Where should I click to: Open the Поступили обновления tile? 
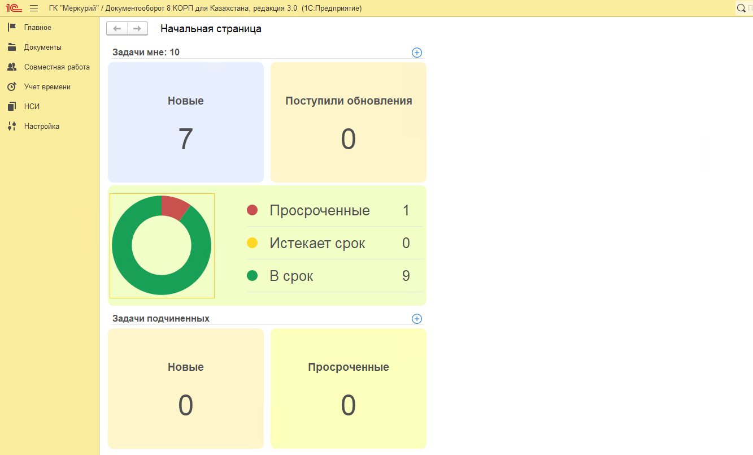click(349, 123)
